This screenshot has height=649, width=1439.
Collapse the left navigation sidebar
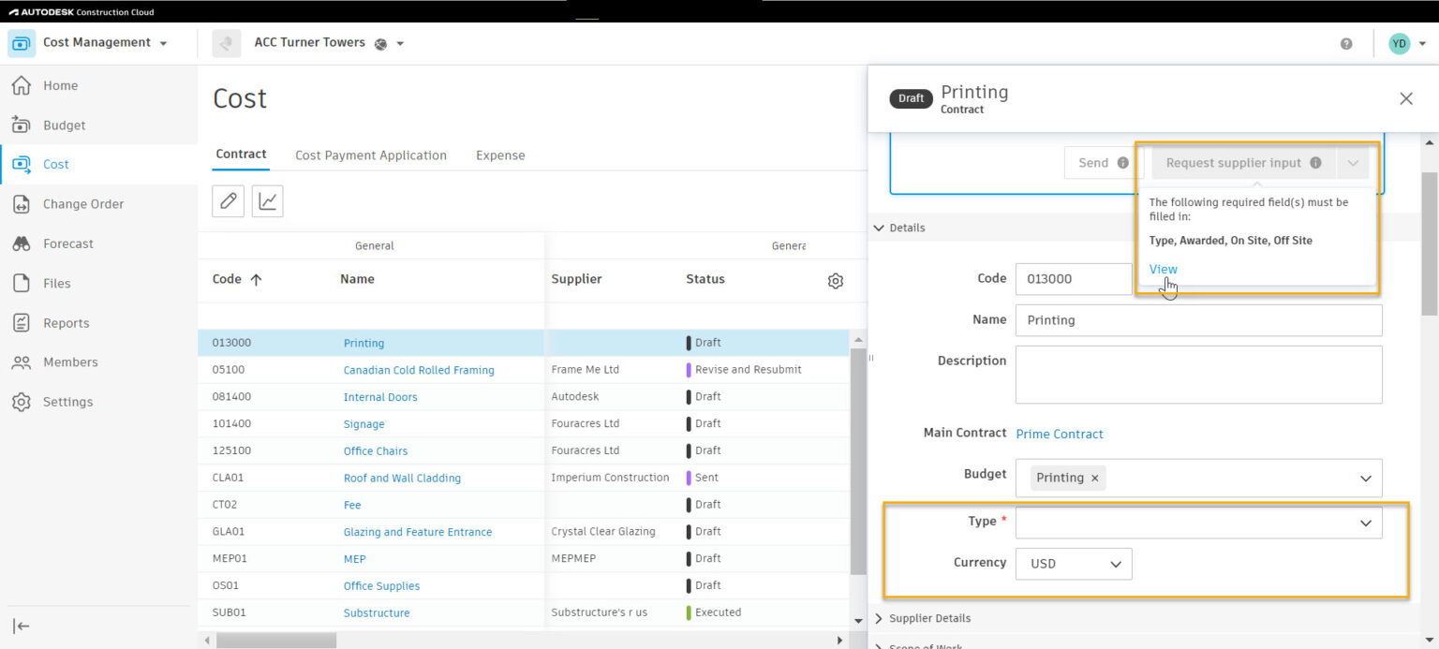[x=21, y=627]
